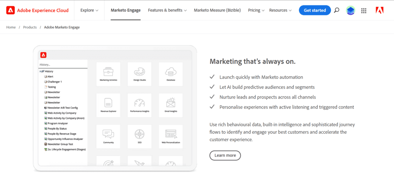Click the Adobe Experience Cloud logo
Image resolution: width=394 pixels, height=179 pixels.
tap(37, 10)
